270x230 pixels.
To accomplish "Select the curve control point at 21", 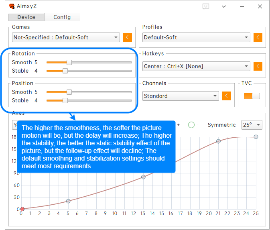I will (218, 141).
